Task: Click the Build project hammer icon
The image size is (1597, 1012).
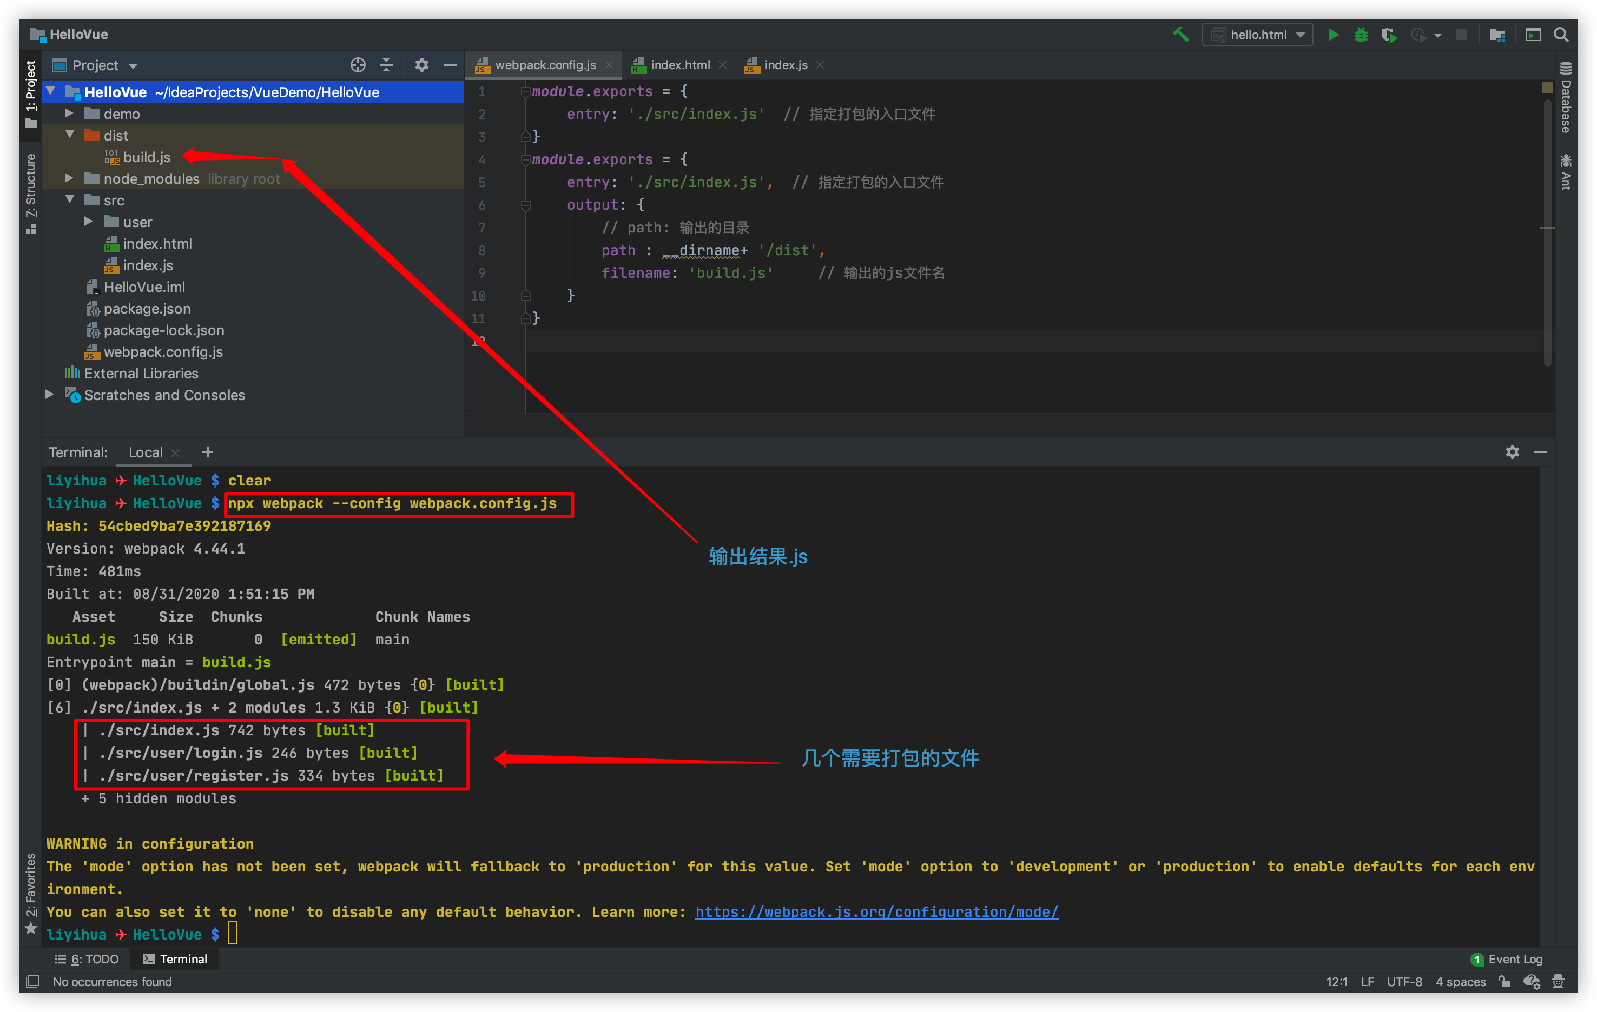Action: click(x=1180, y=35)
